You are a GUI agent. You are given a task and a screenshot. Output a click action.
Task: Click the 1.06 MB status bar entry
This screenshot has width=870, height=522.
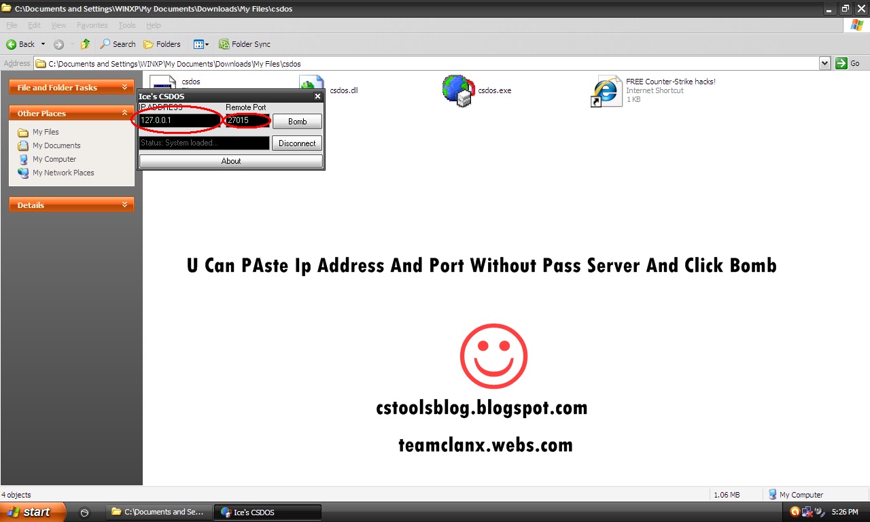point(727,495)
